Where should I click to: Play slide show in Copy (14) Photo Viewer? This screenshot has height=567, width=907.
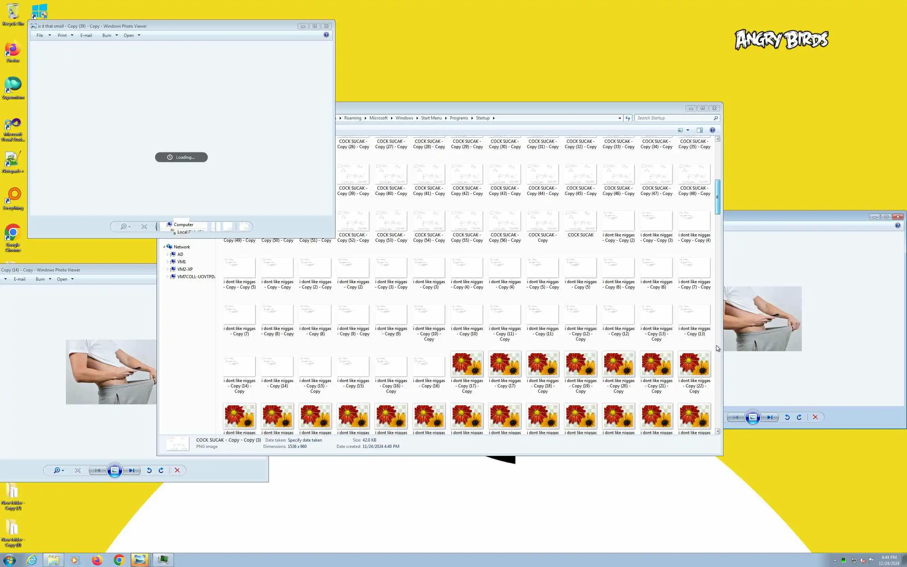(115, 470)
